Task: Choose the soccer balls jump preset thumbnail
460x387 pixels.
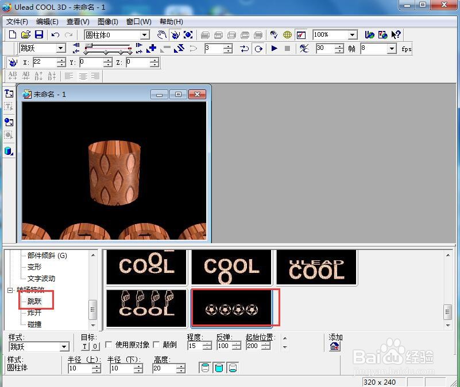Action: pyautogui.click(x=231, y=308)
